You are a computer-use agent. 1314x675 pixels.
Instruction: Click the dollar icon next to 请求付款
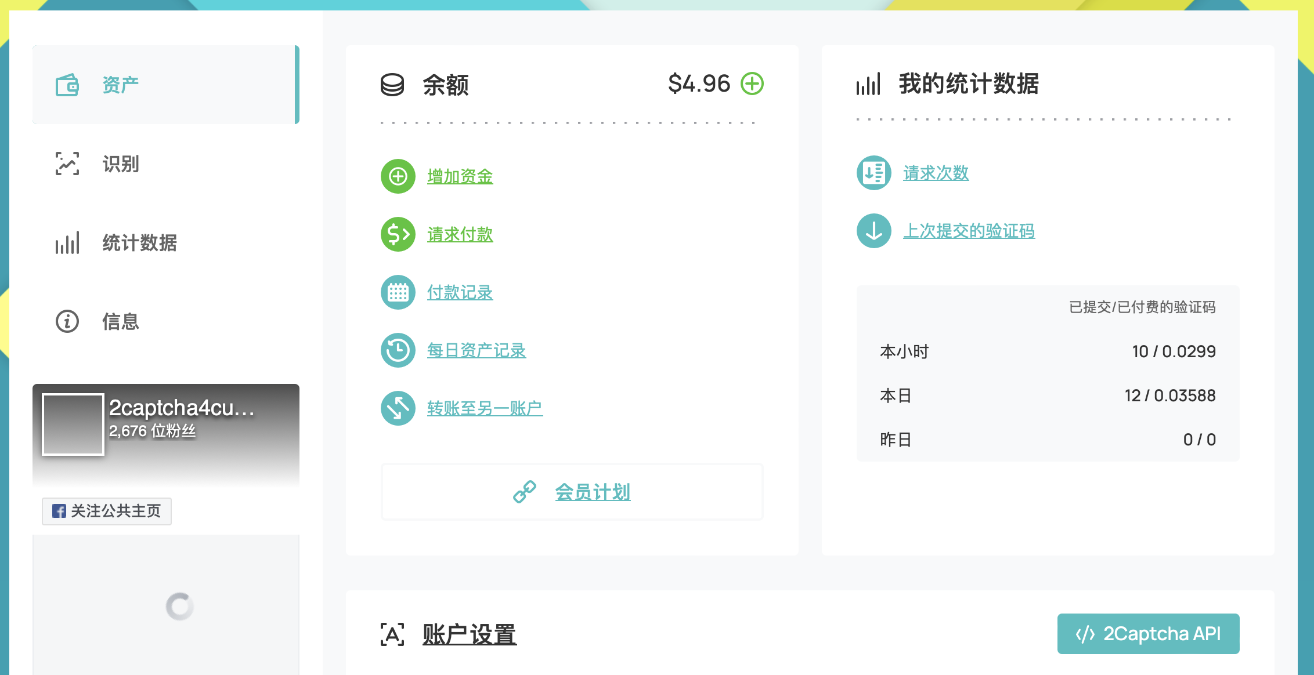click(397, 234)
